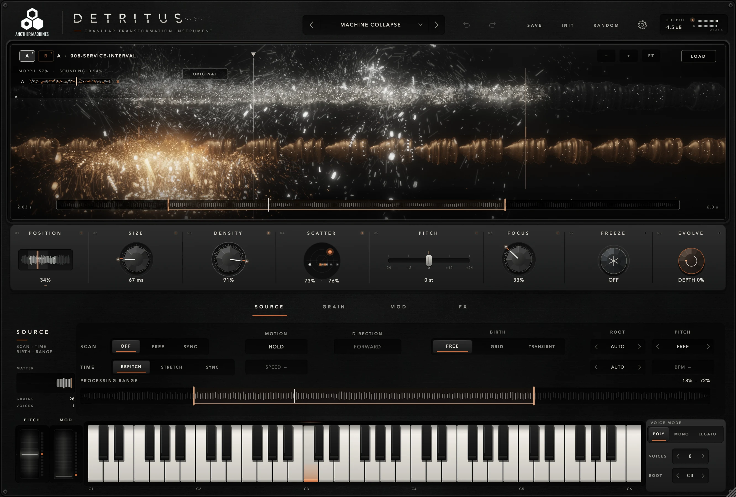Click the FIT zoom button
This screenshot has width=736, height=497.
[650, 56]
